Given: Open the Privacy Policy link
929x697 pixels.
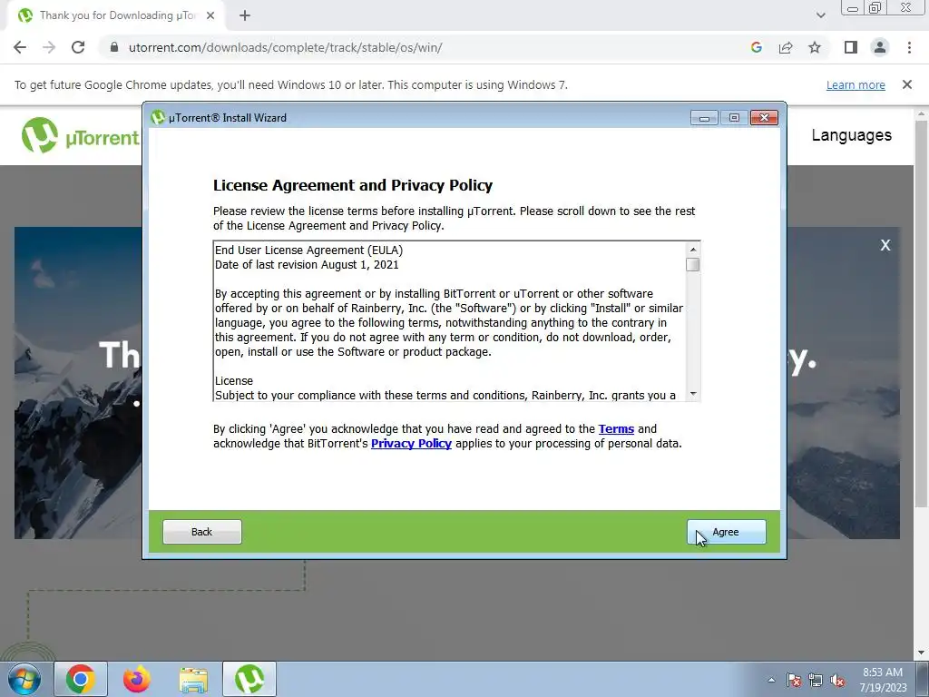Looking at the screenshot, I should (x=411, y=444).
